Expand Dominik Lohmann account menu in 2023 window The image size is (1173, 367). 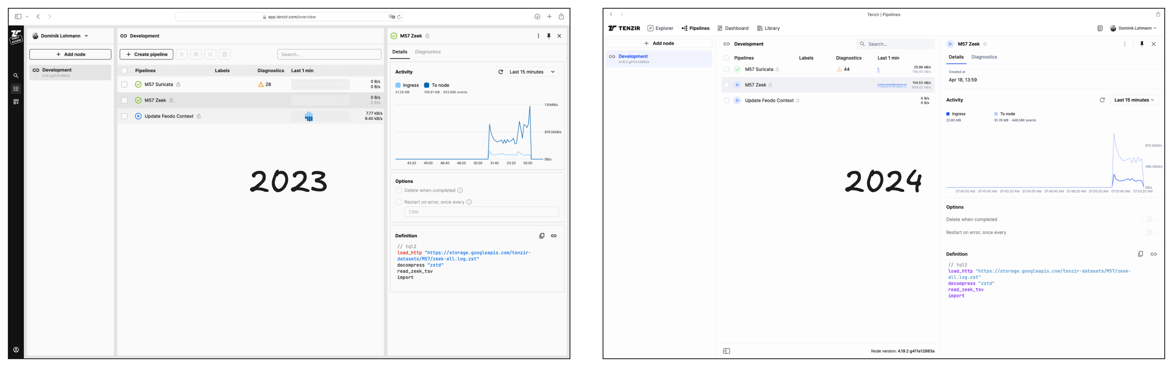[60, 36]
